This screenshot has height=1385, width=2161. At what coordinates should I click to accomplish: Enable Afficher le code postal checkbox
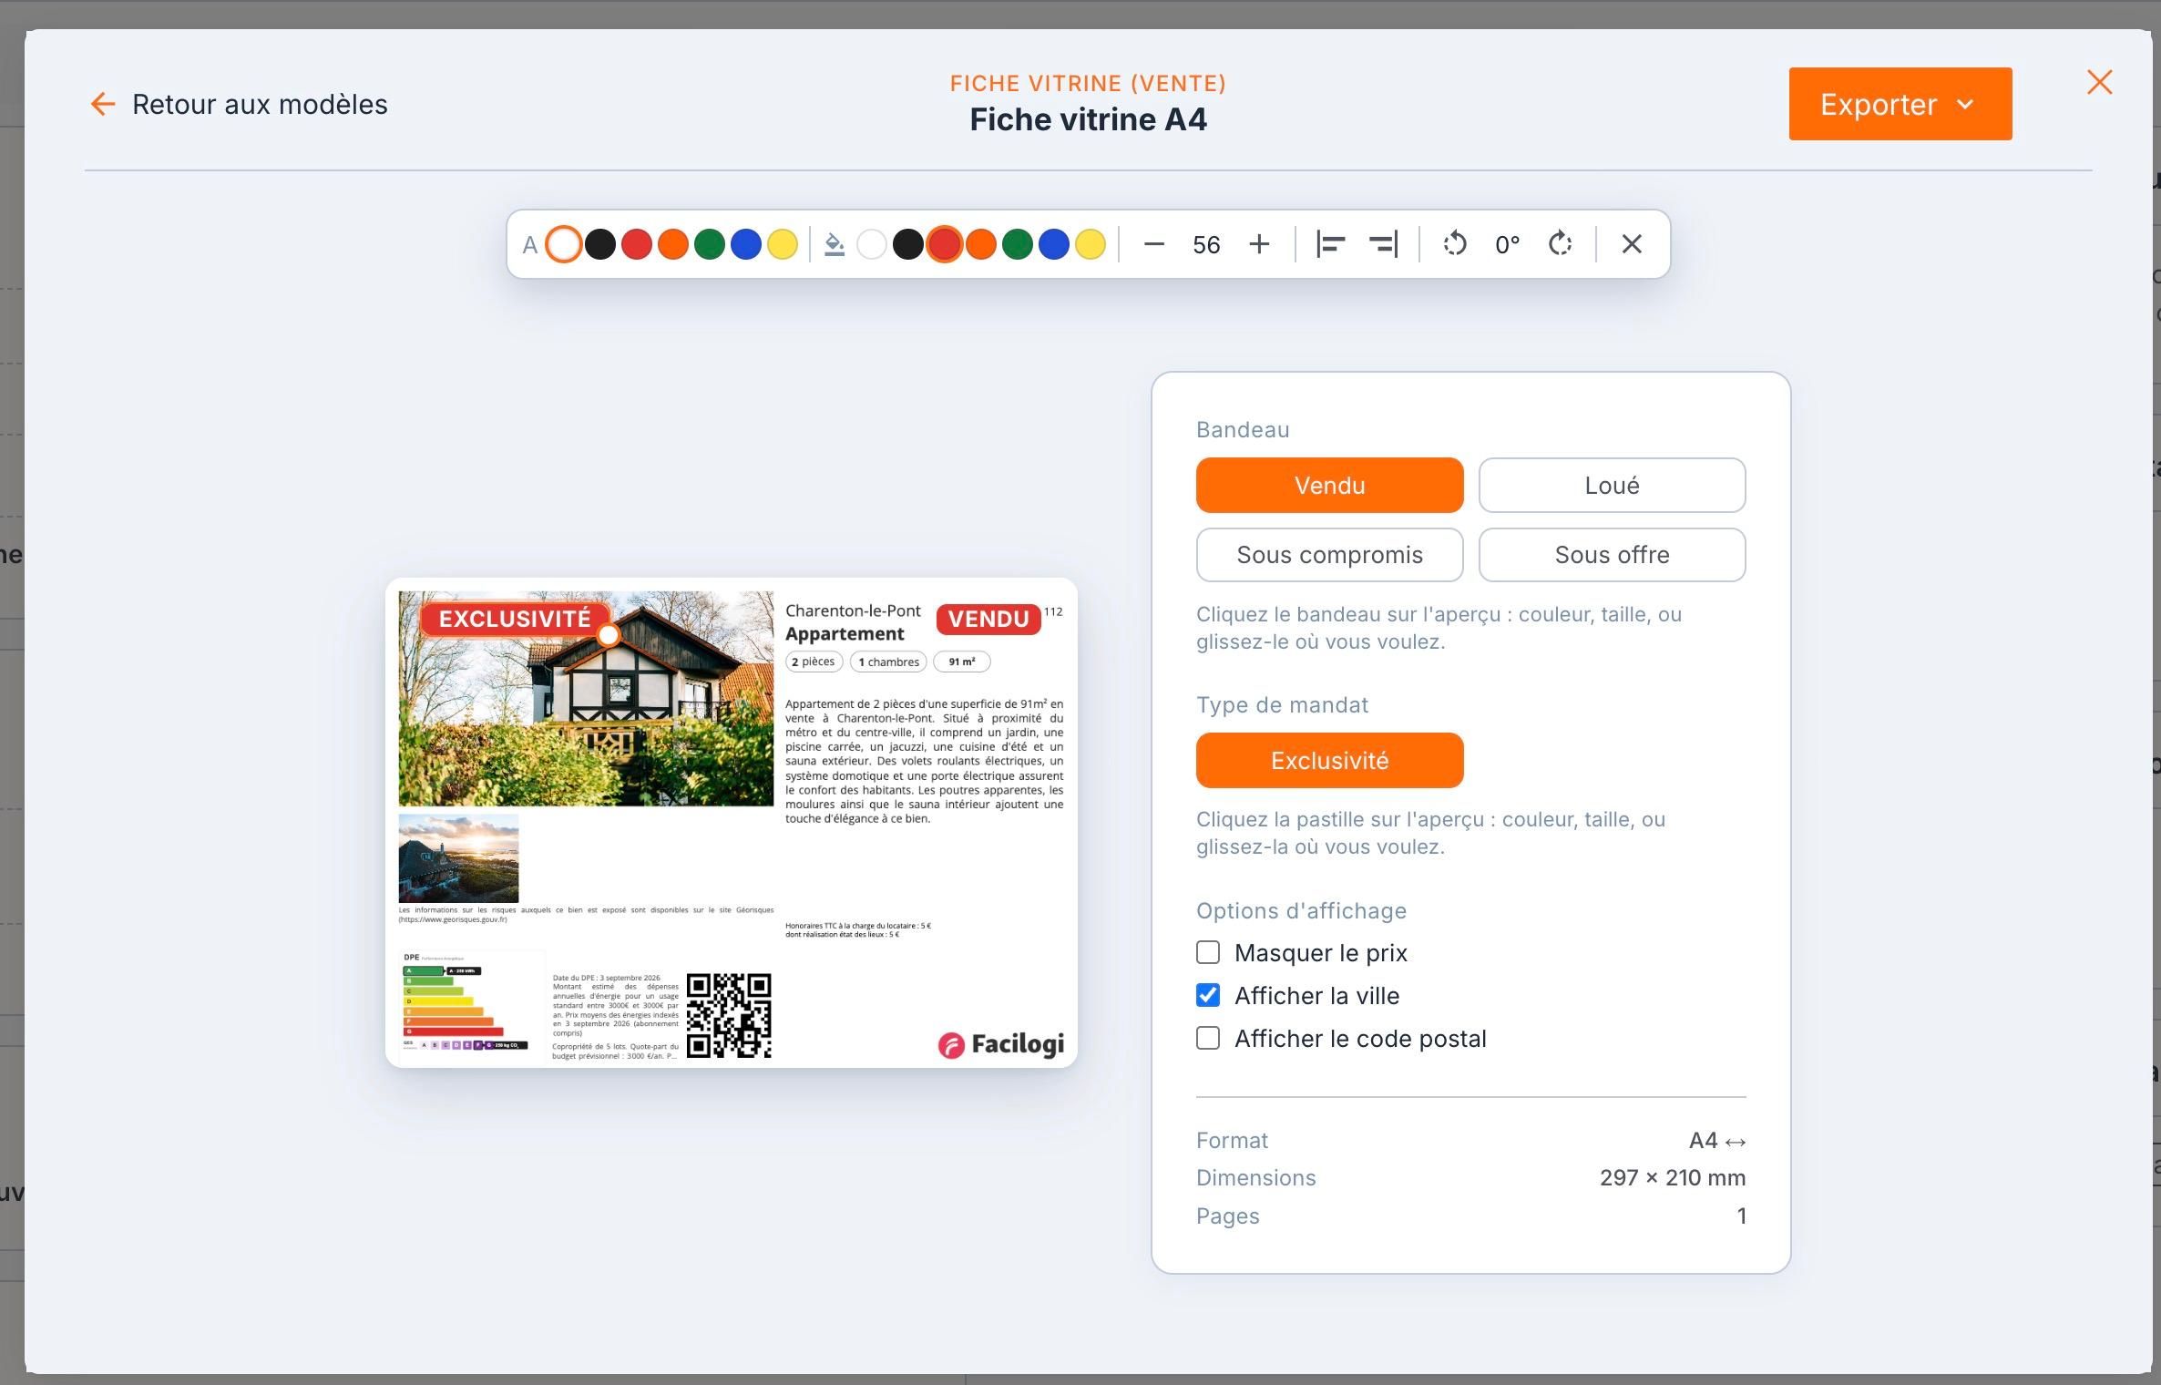click(1208, 1038)
